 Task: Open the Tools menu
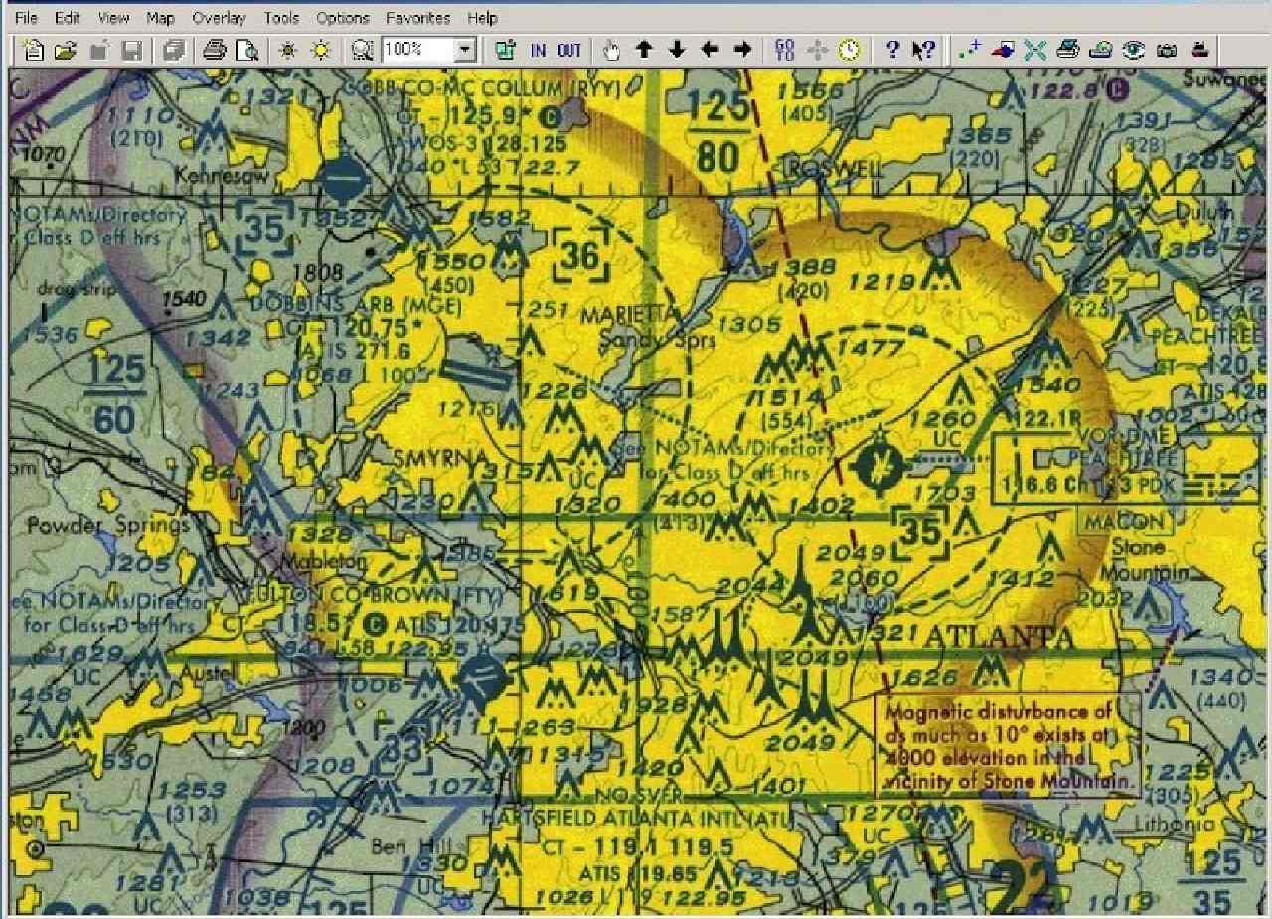coord(281,18)
